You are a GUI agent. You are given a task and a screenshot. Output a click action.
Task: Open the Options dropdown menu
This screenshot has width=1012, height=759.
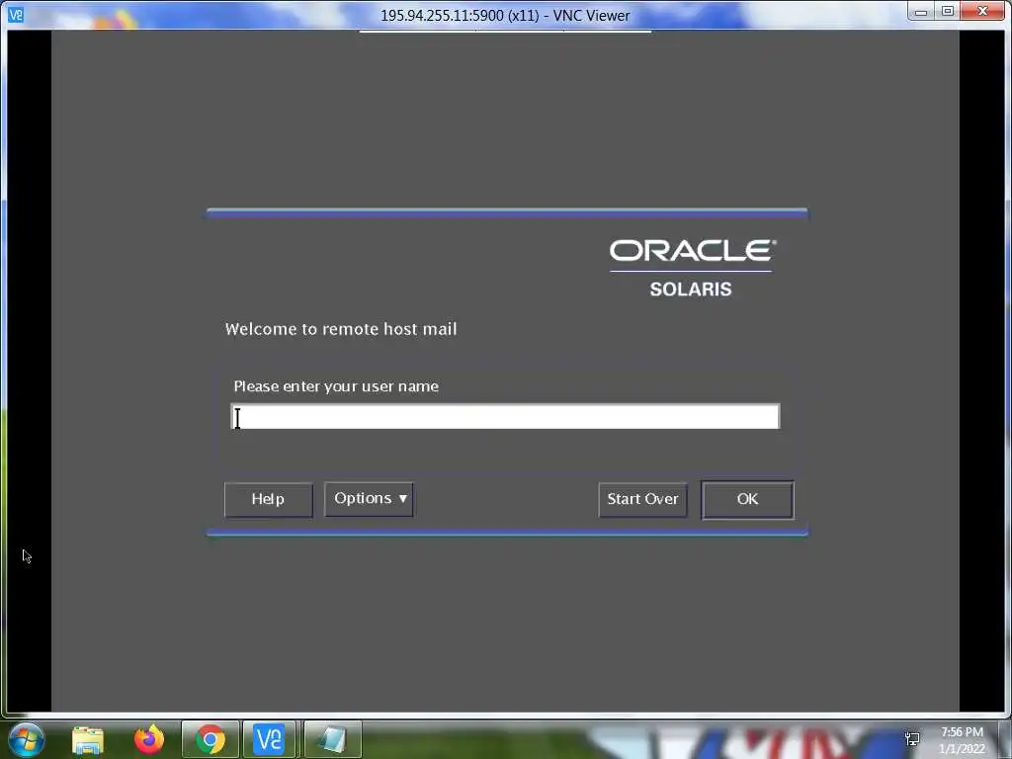[369, 499]
